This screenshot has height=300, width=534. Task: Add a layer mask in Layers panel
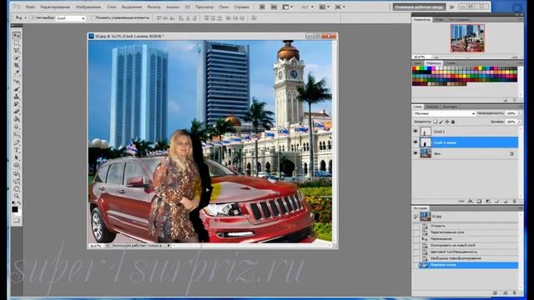[x=479, y=202]
